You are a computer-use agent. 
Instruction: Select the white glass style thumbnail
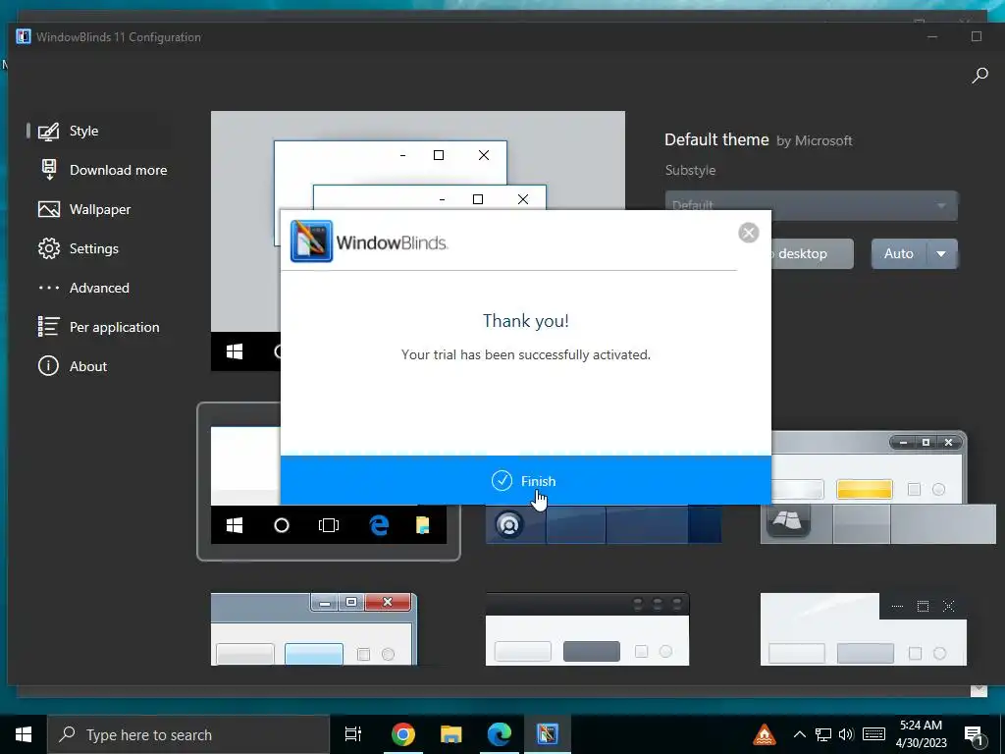(x=864, y=629)
